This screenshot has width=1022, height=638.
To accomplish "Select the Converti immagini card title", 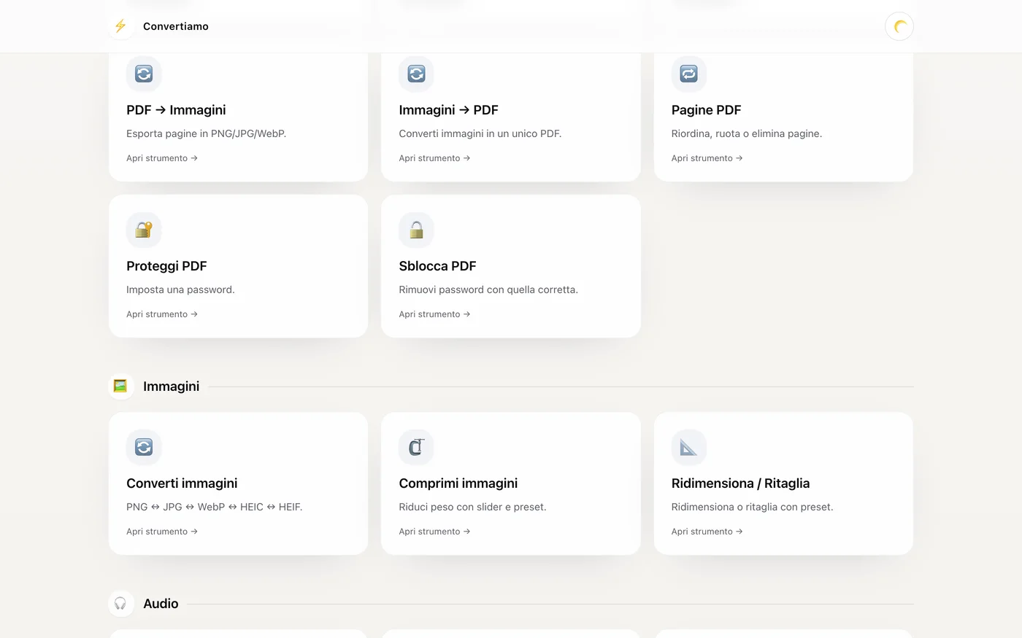I will pyautogui.click(x=182, y=483).
